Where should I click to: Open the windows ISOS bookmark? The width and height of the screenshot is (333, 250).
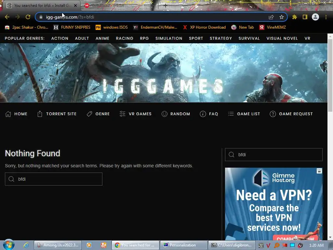tap(112, 27)
